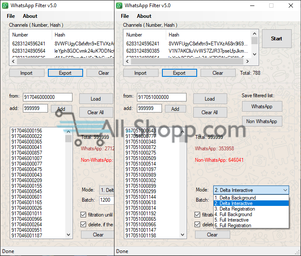Open the File menu in right window
The width and height of the screenshot is (301, 256).
125,16
